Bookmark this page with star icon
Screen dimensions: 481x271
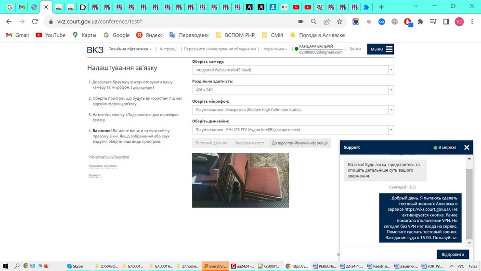(x=339, y=22)
